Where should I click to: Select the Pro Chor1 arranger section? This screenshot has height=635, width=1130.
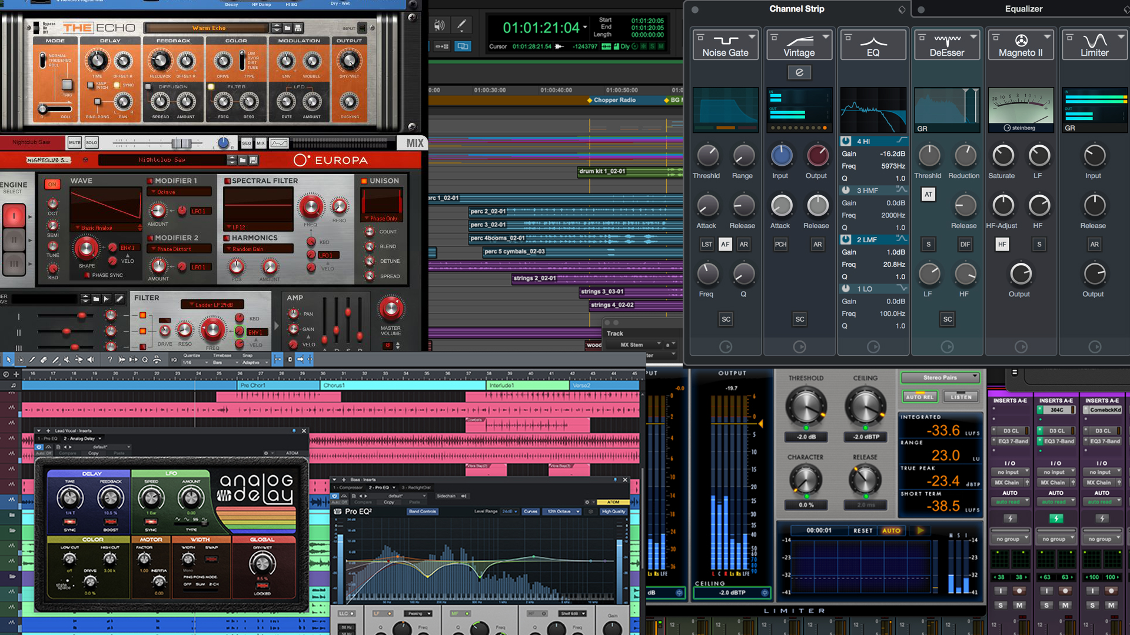pyautogui.click(x=278, y=386)
